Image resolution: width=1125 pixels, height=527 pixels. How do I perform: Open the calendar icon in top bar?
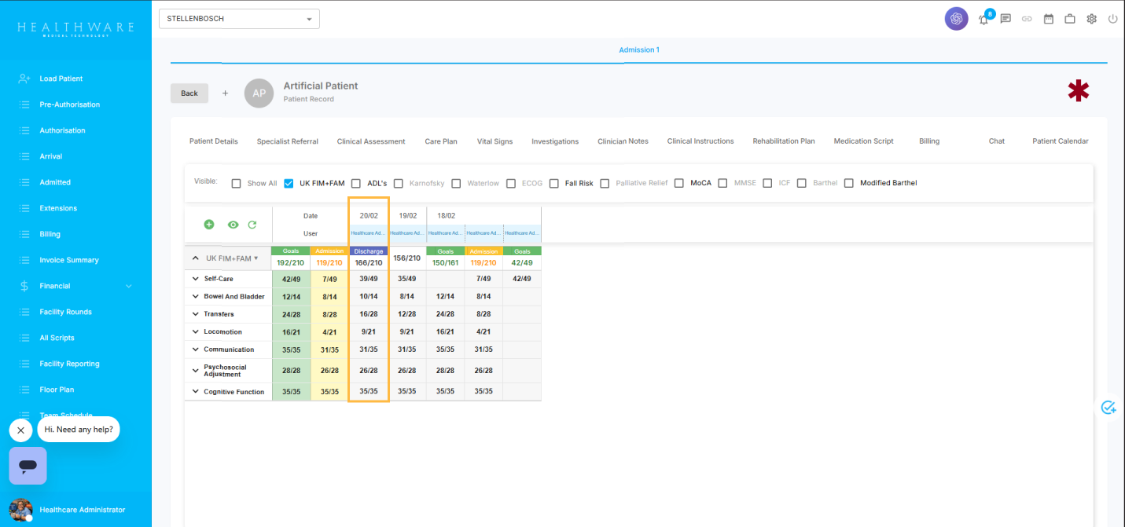[x=1048, y=20]
